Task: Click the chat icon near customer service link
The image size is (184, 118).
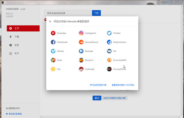Action: pyautogui.click(x=7, y=114)
